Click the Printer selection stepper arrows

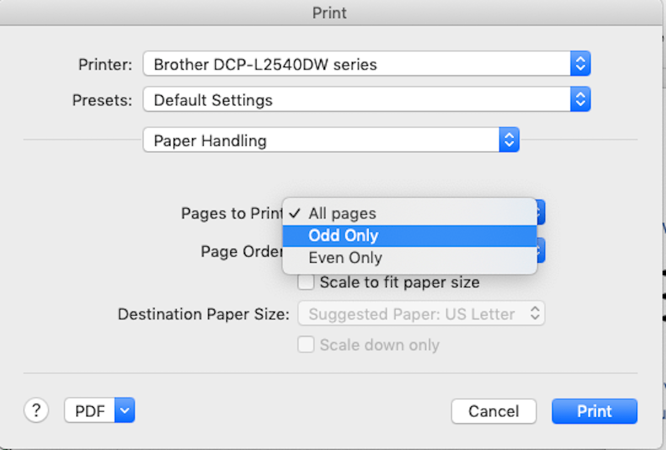click(581, 64)
